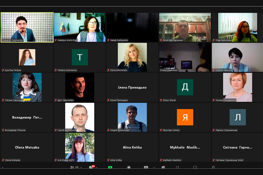The height and width of the screenshot is (175, 263).
Task: Click muted mic icon beside Сергій Косторной
Action: point(56,130)
